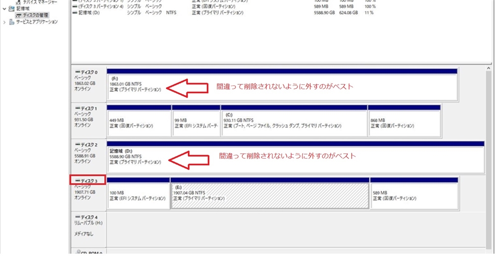The image size is (503, 264).
Task: Click the サービスとアプリケーション icon in the tree
Action: coord(12,22)
